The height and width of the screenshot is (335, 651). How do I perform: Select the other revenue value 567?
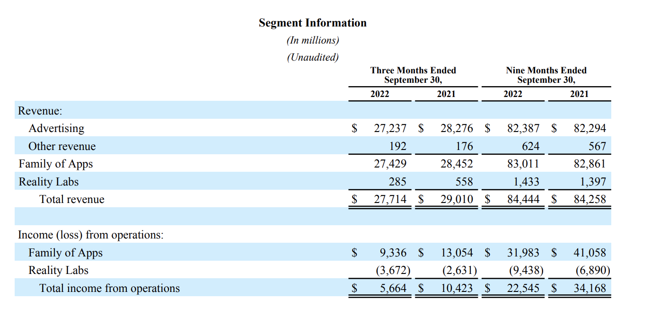tap(597, 146)
